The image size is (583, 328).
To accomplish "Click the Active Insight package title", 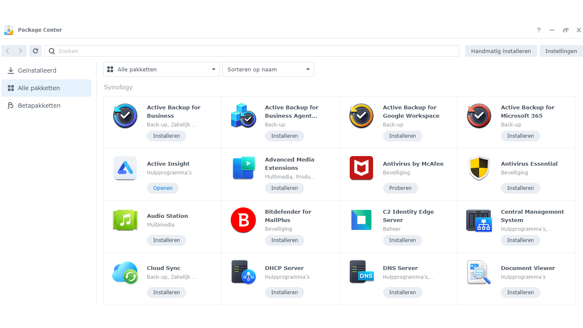I will (x=168, y=164).
